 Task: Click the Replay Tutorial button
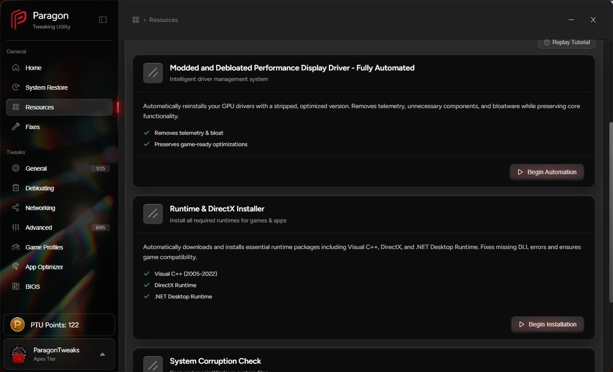click(567, 42)
